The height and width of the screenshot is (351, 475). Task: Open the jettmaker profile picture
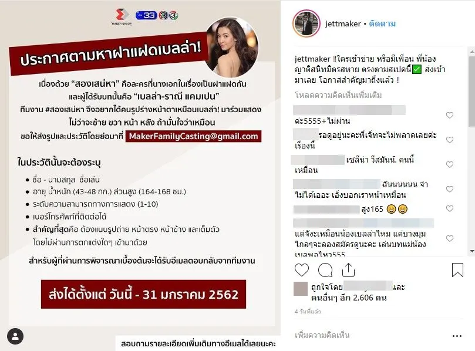click(x=306, y=23)
